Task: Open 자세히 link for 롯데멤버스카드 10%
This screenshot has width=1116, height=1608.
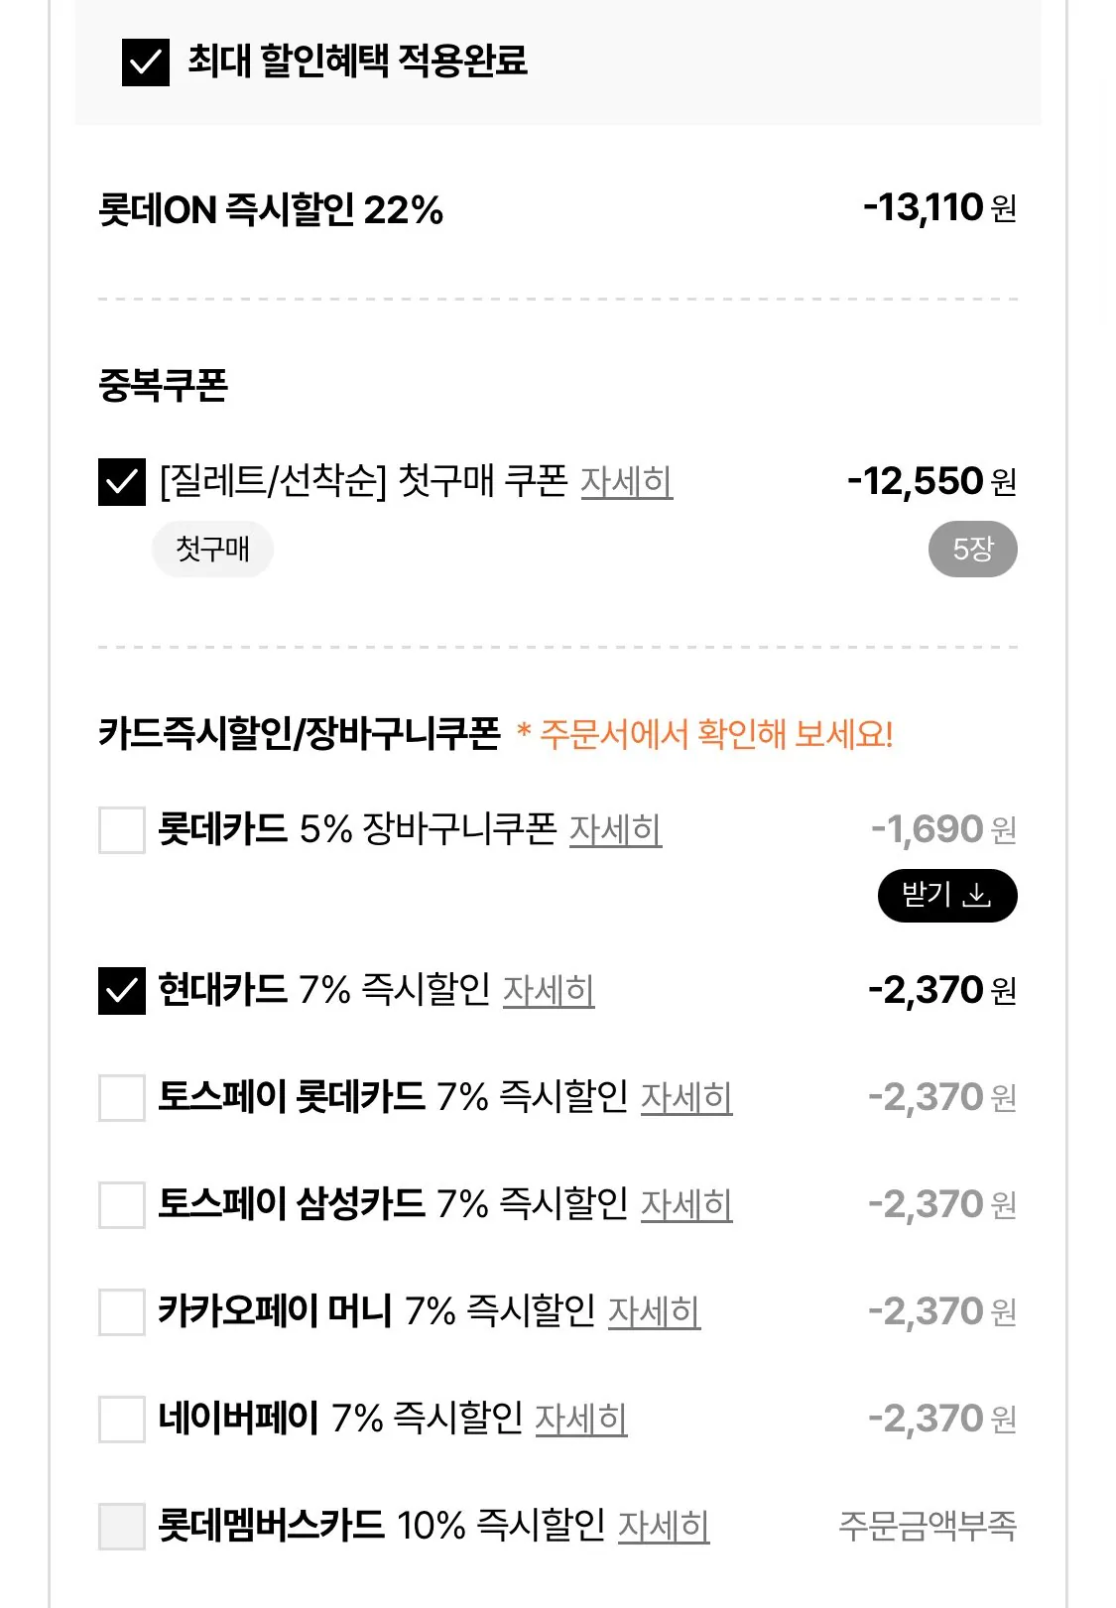Action: 664,1527
